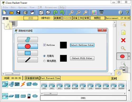Choose the Select tool in right sidebar
The height and width of the screenshot is (102, 132).
[x=123, y=24]
